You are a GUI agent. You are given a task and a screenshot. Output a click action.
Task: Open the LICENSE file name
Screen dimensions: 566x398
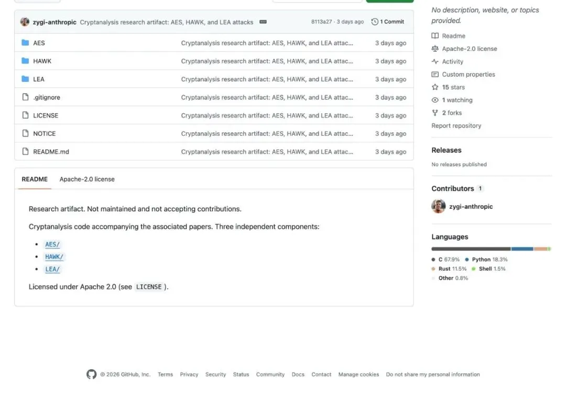(x=46, y=115)
